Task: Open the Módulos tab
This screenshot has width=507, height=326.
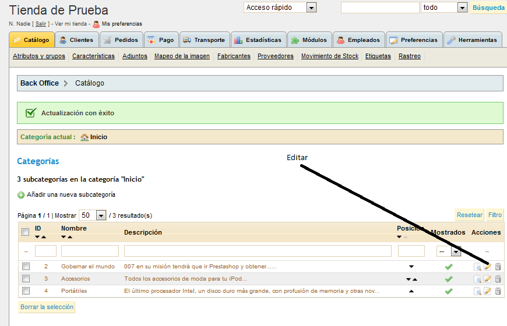Action: 309,40
